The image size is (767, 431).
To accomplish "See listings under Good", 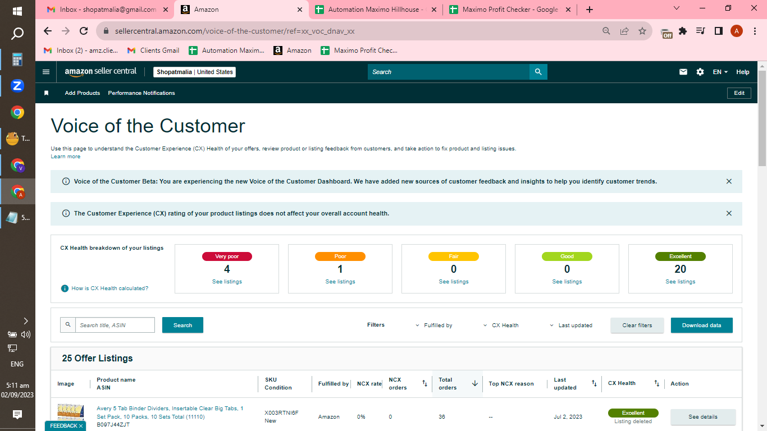I will pos(567,282).
